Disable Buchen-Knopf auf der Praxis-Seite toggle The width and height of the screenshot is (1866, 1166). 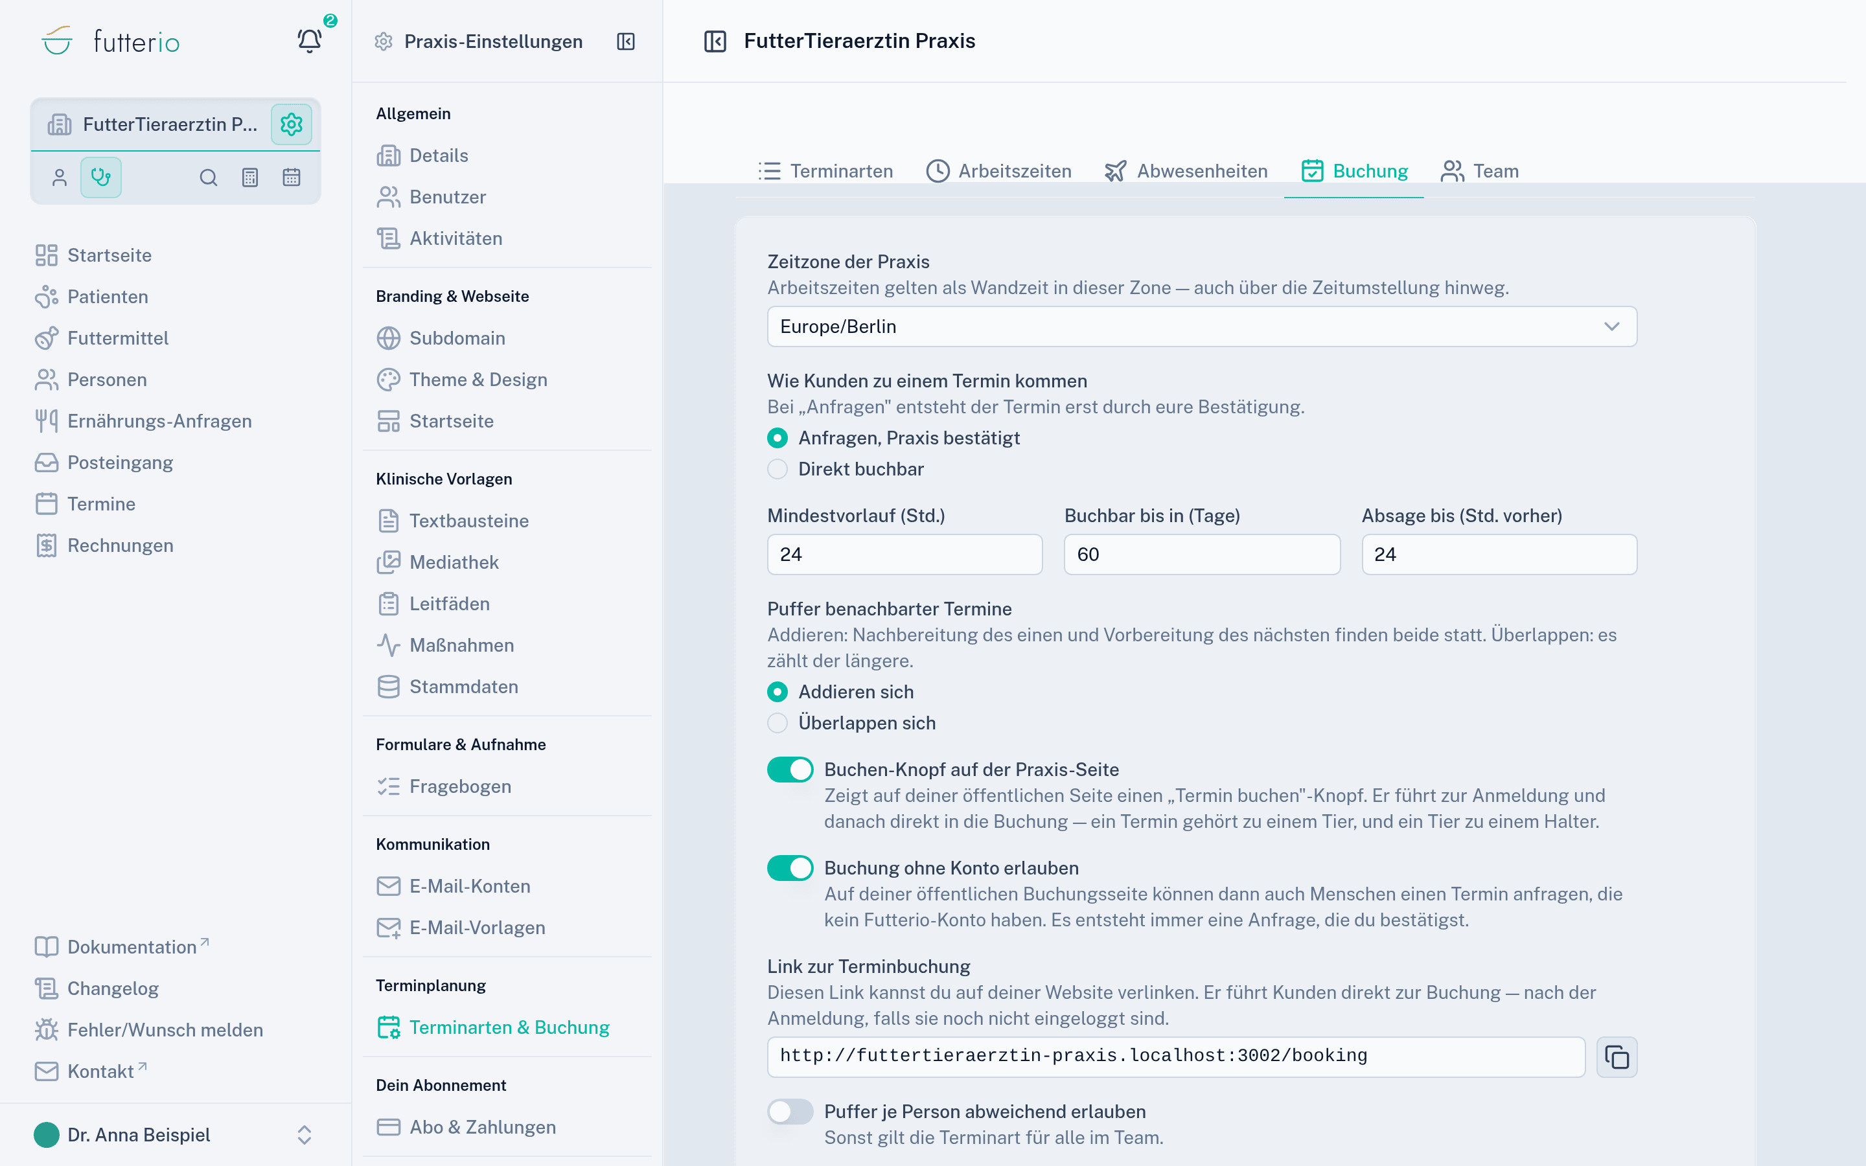[790, 770]
